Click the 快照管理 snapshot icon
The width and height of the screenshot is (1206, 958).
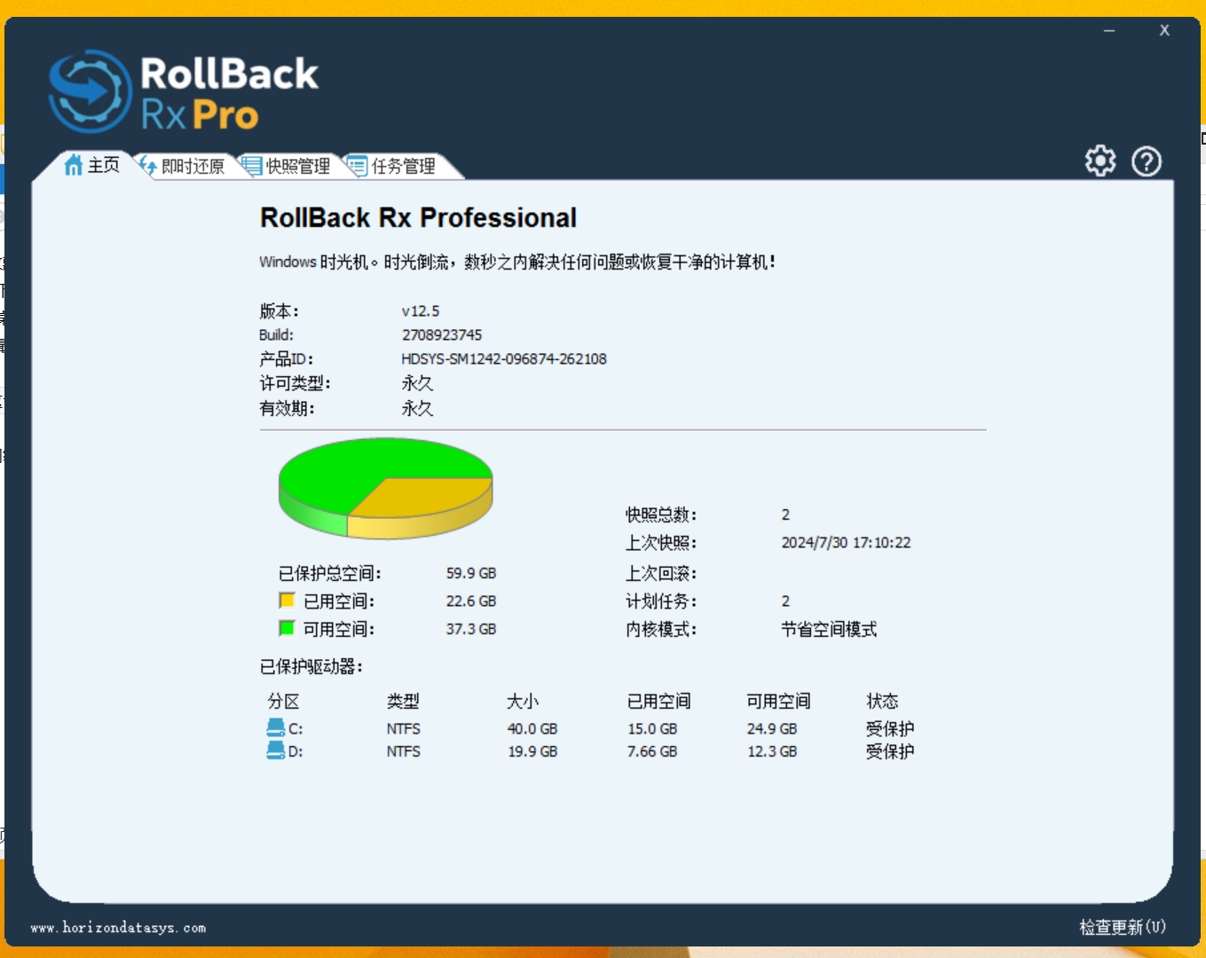(x=252, y=166)
